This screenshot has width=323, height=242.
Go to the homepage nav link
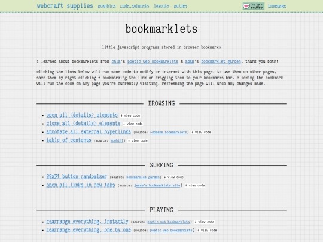click(277, 6)
